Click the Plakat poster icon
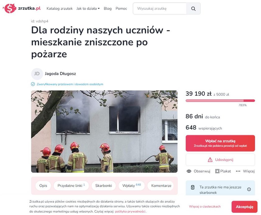The image size is (261, 215). (x=217, y=171)
